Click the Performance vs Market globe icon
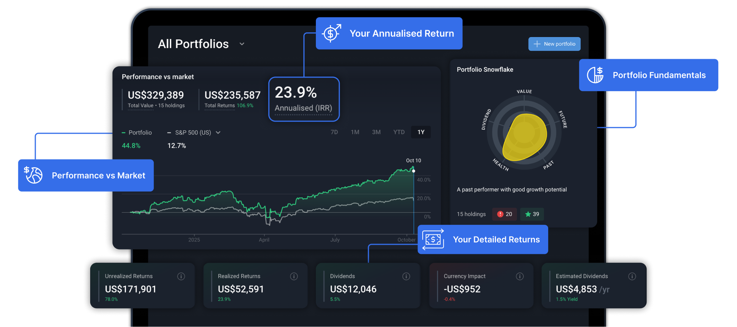737x327 pixels. click(33, 175)
